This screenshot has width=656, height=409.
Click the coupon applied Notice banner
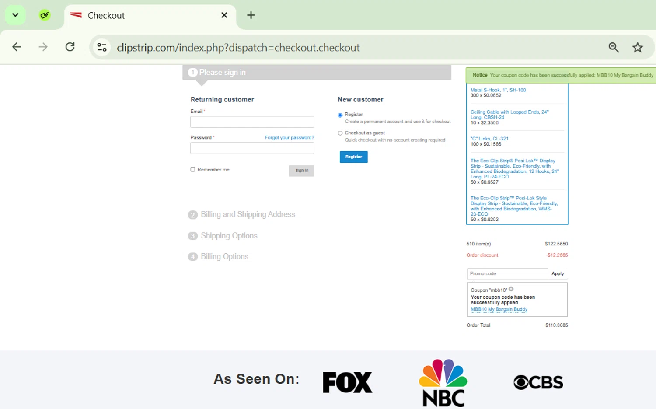point(561,75)
